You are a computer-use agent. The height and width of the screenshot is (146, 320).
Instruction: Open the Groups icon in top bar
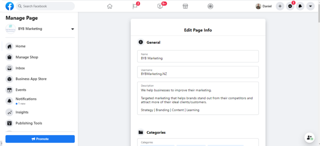[x=210, y=6]
